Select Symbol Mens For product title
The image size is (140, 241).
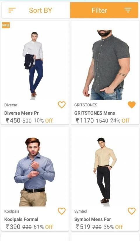pos(92,219)
